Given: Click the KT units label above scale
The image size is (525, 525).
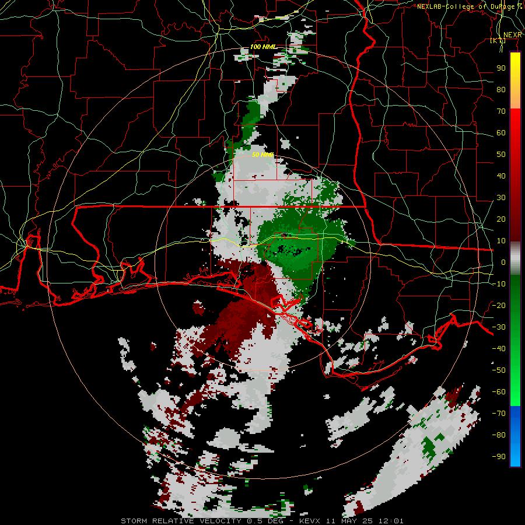Looking at the screenshot, I should click(x=498, y=41).
